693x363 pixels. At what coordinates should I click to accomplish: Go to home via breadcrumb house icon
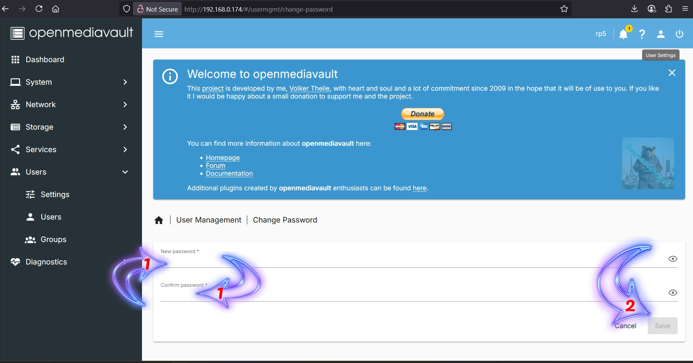point(159,220)
